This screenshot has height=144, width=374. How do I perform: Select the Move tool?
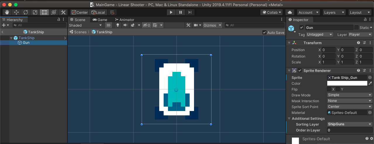point(16,12)
